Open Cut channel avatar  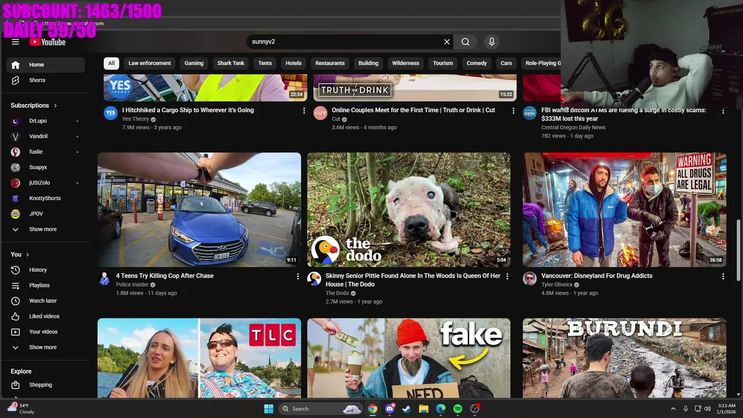[320, 113]
